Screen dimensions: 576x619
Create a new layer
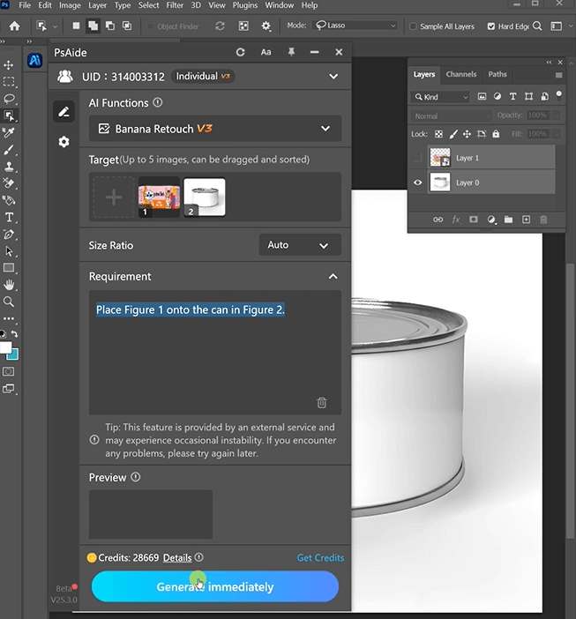click(527, 220)
